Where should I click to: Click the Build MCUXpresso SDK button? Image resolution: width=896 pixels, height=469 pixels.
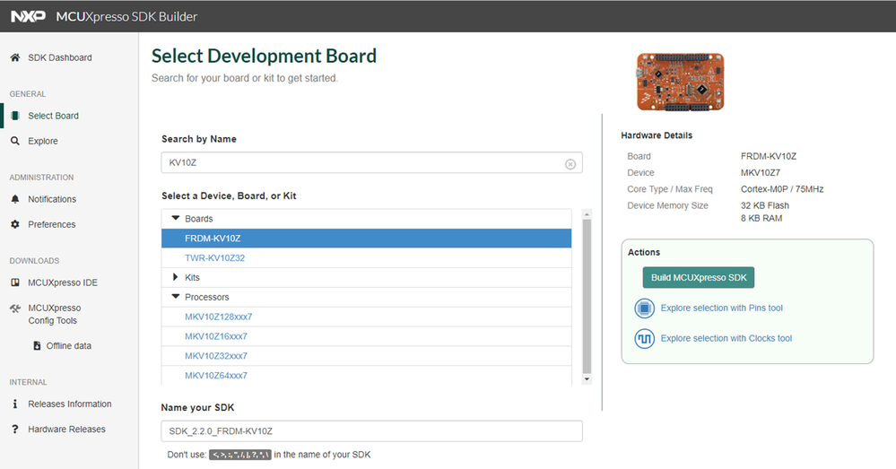tap(699, 278)
